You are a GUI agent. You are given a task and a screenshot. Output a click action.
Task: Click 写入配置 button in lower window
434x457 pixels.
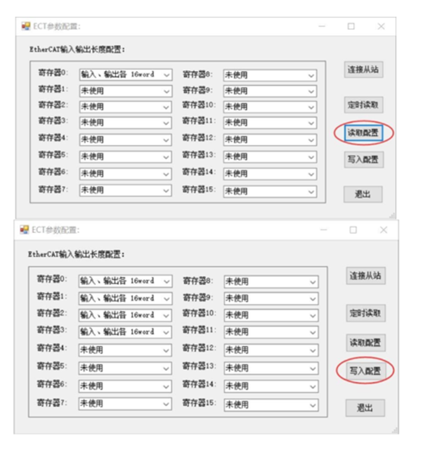366,371
